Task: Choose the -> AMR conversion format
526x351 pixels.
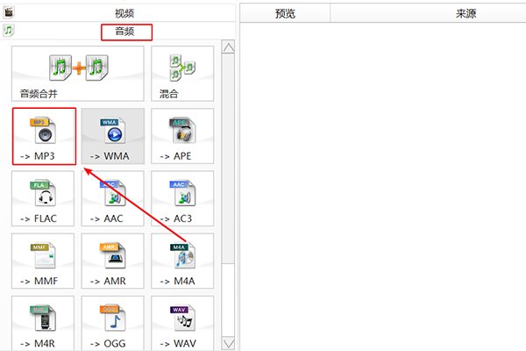Action: tap(113, 261)
